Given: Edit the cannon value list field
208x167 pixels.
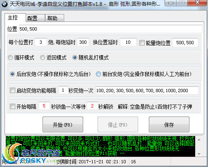Looking at the screenshot, I should tap(147, 91).
